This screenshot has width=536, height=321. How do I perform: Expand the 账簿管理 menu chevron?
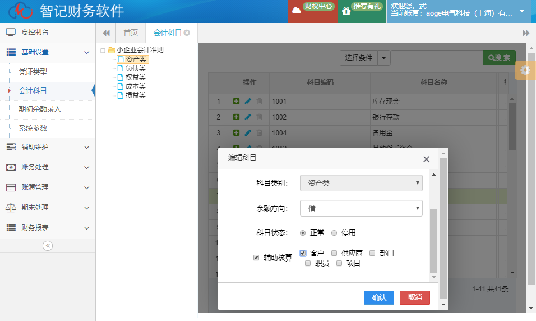tap(87, 187)
